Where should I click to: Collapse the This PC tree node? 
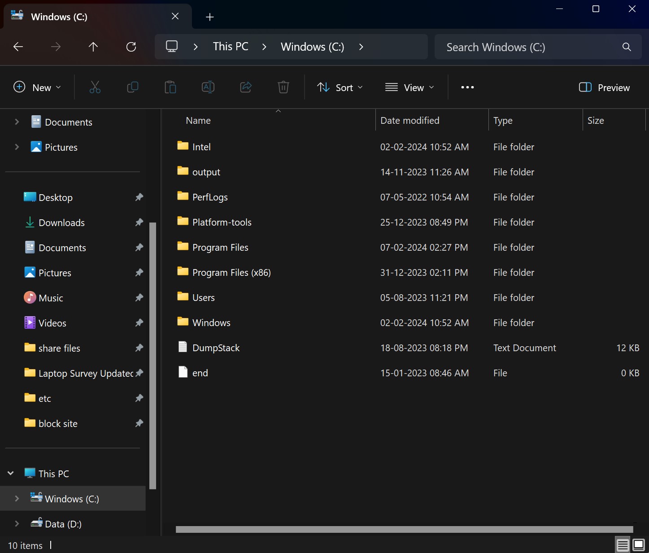click(x=11, y=474)
